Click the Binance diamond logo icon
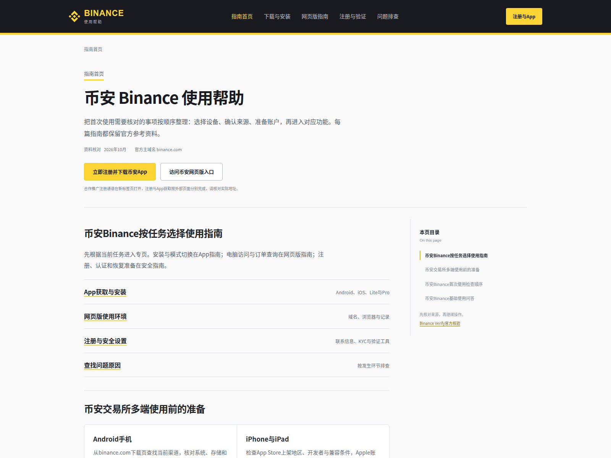 (74, 16)
